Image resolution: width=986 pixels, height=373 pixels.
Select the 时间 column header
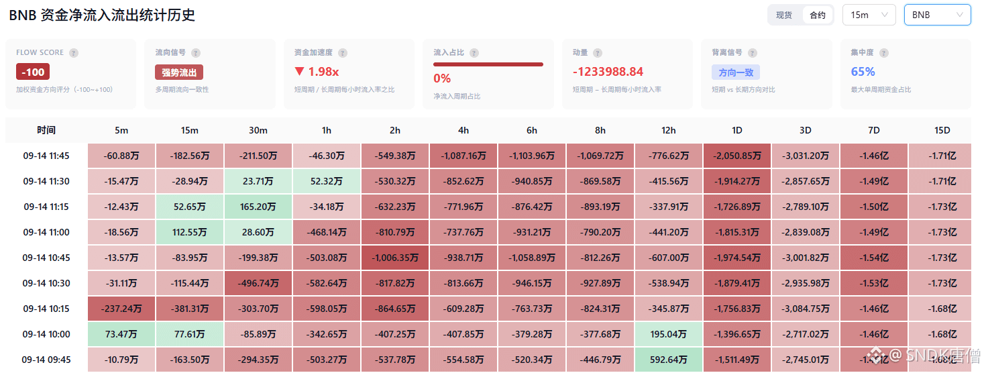click(x=46, y=130)
